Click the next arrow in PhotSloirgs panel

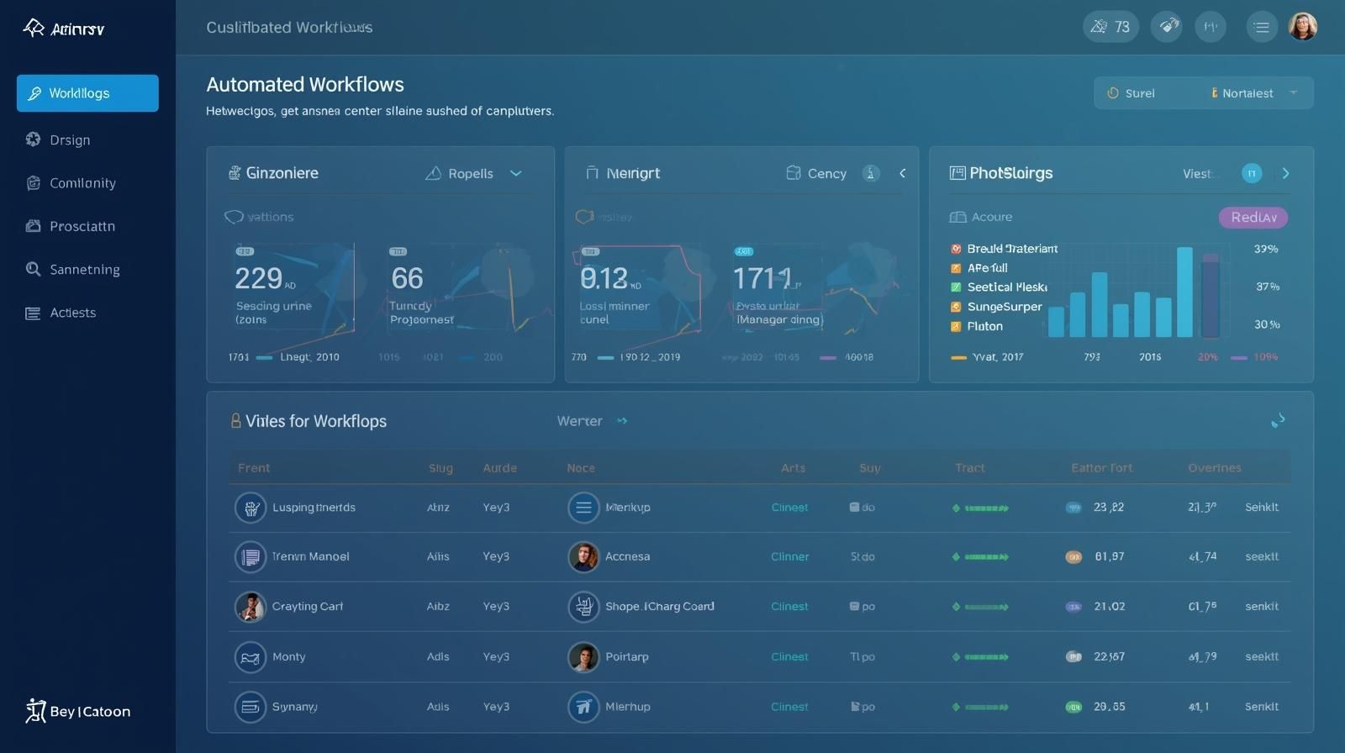click(1285, 173)
